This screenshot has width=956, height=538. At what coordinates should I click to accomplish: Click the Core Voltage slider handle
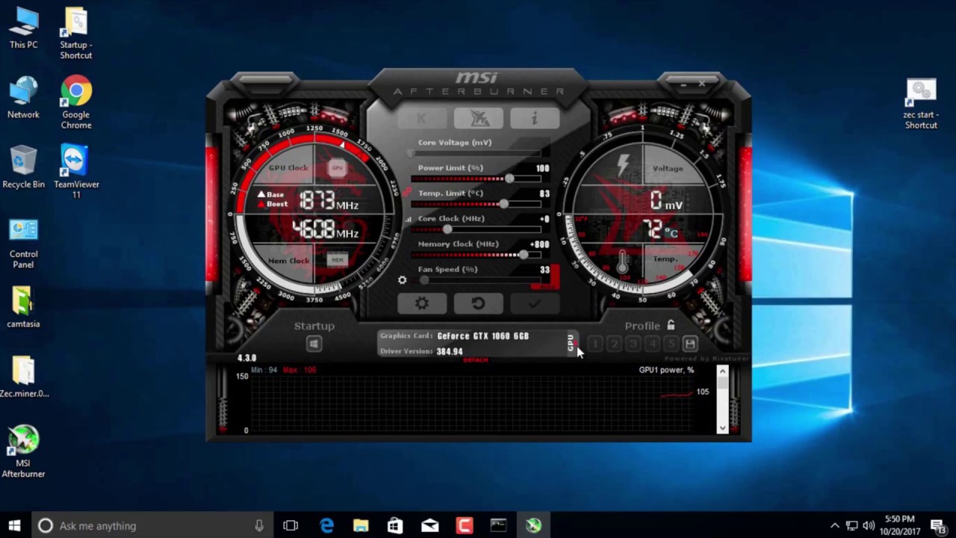411,153
